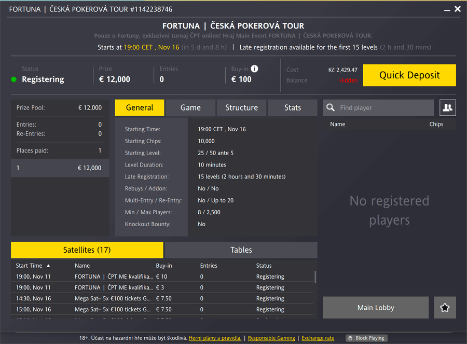Return to the Main Lobby

pos(375,308)
